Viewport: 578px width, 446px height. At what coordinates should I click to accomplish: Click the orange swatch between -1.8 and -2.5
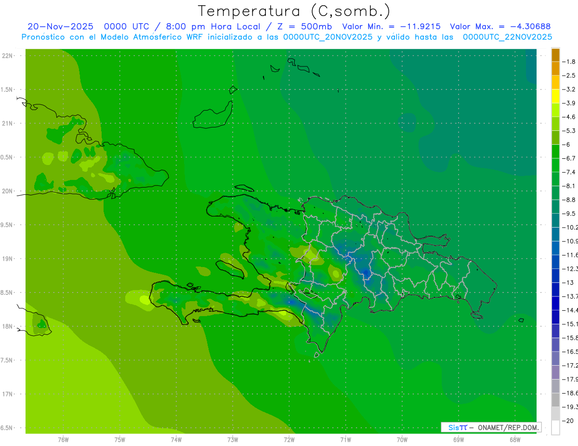555,69
